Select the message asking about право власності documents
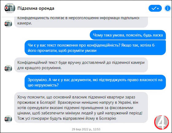The width and height of the screenshot is (172, 133). pos(95,82)
